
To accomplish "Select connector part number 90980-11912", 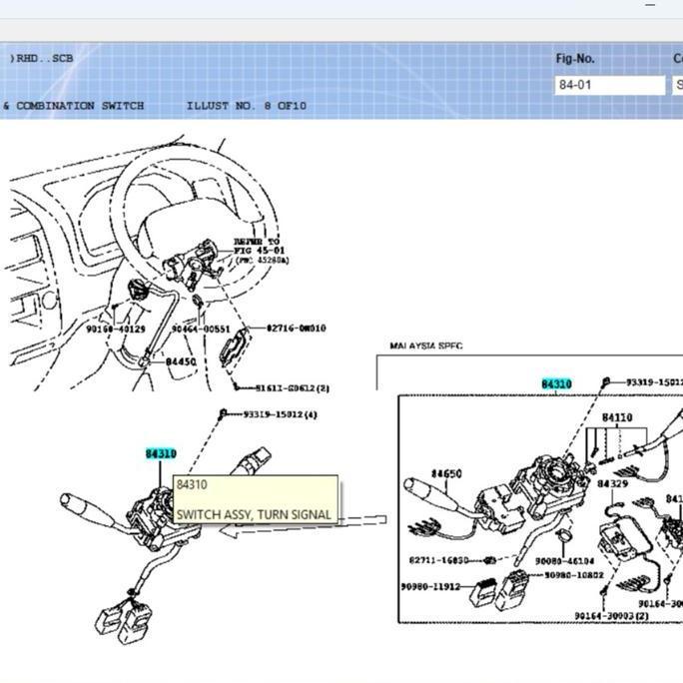I will [x=430, y=587].
